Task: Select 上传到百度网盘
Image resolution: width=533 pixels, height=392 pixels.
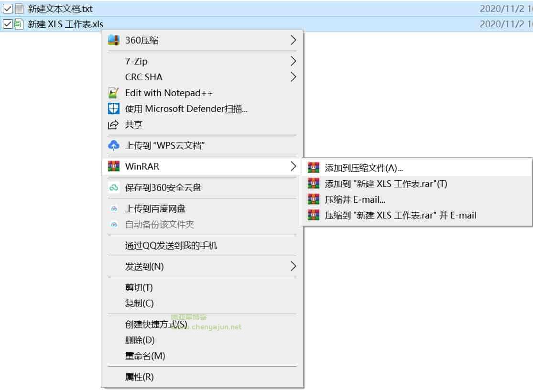Action: (x=202, y=208)
